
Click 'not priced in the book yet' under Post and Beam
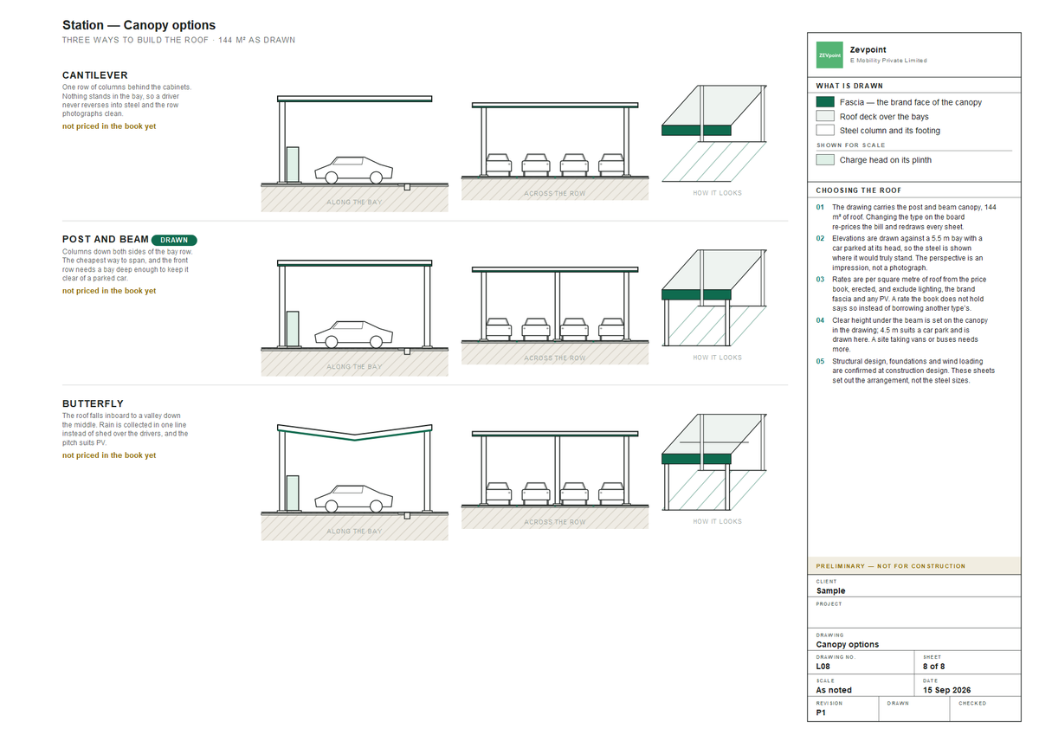tap(109, 291)
